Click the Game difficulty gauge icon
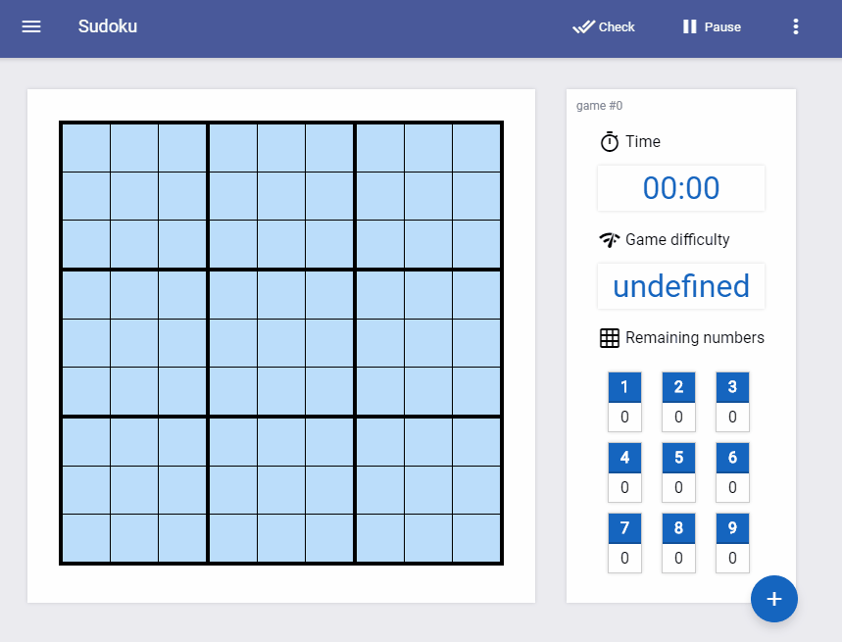This screenshot has height=642, width=842. [610, 240]
